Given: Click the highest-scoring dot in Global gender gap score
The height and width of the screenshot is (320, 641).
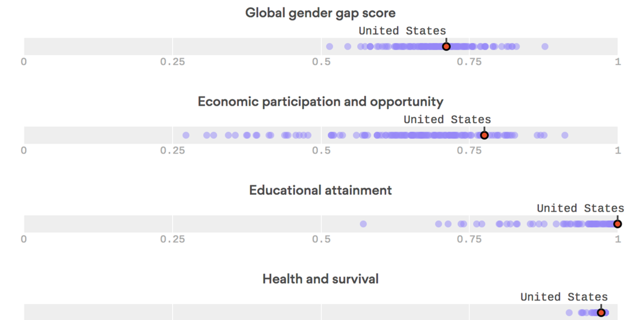Looking at the screenshot, I should pos(545,47).
